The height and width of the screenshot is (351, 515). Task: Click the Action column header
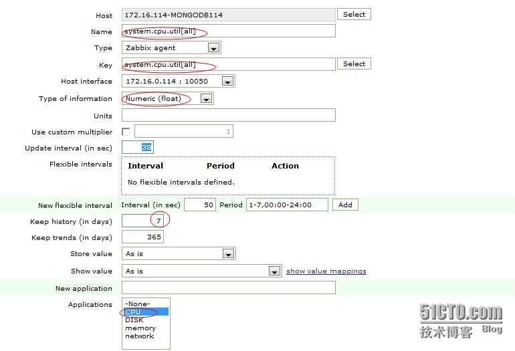285,166
